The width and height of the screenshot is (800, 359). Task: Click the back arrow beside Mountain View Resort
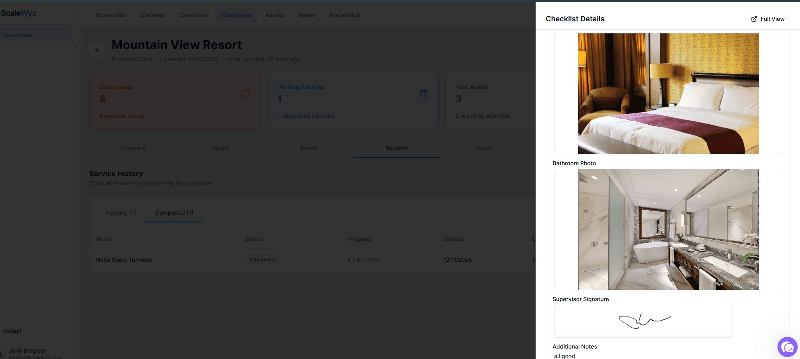click(x=97, y=50)
